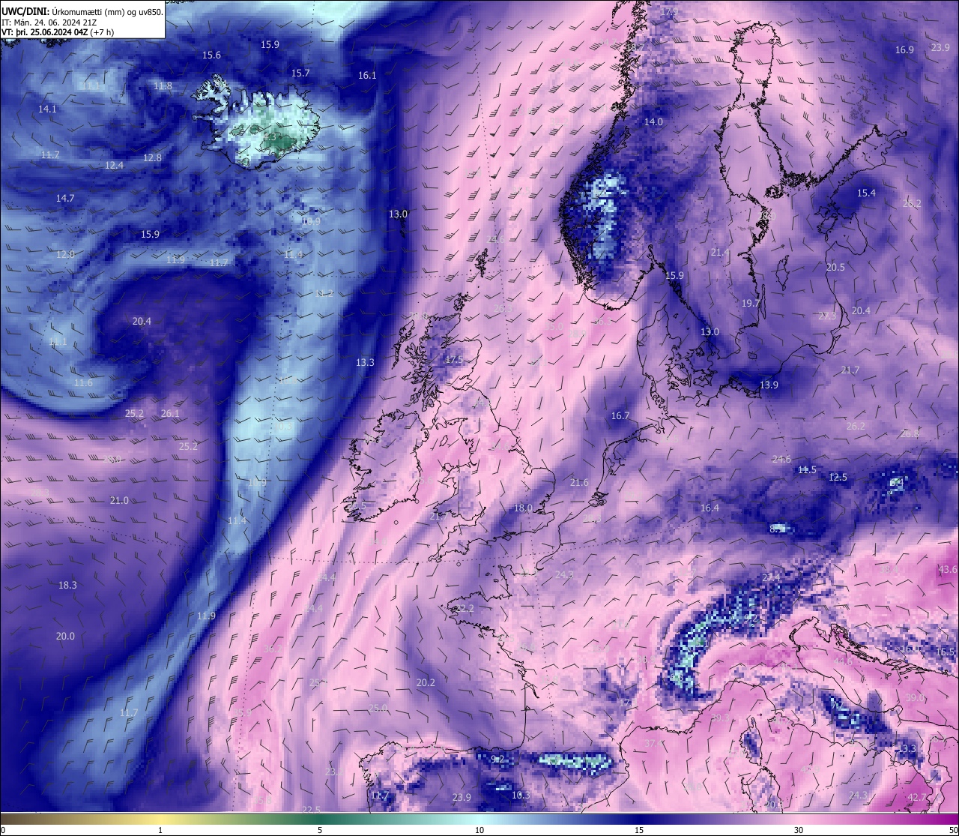This screenshot has width=959, height=836.
Task: Click the 15 label on the color scale
Action: pos(639,830)
